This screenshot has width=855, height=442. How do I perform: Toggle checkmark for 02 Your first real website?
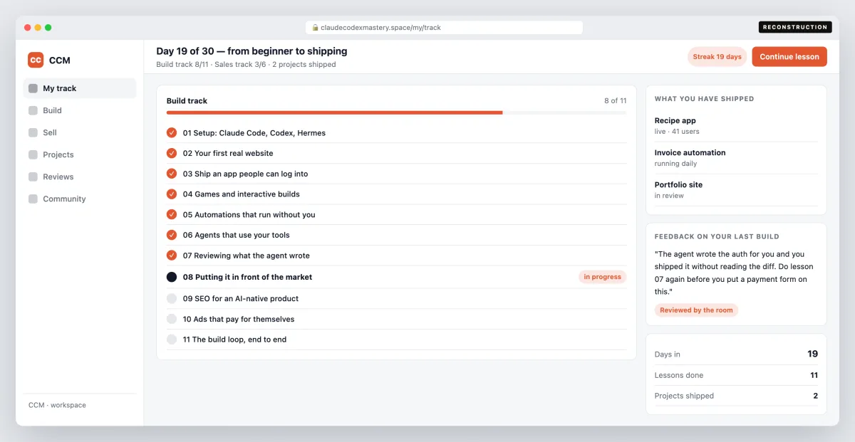tap(172, 153)
